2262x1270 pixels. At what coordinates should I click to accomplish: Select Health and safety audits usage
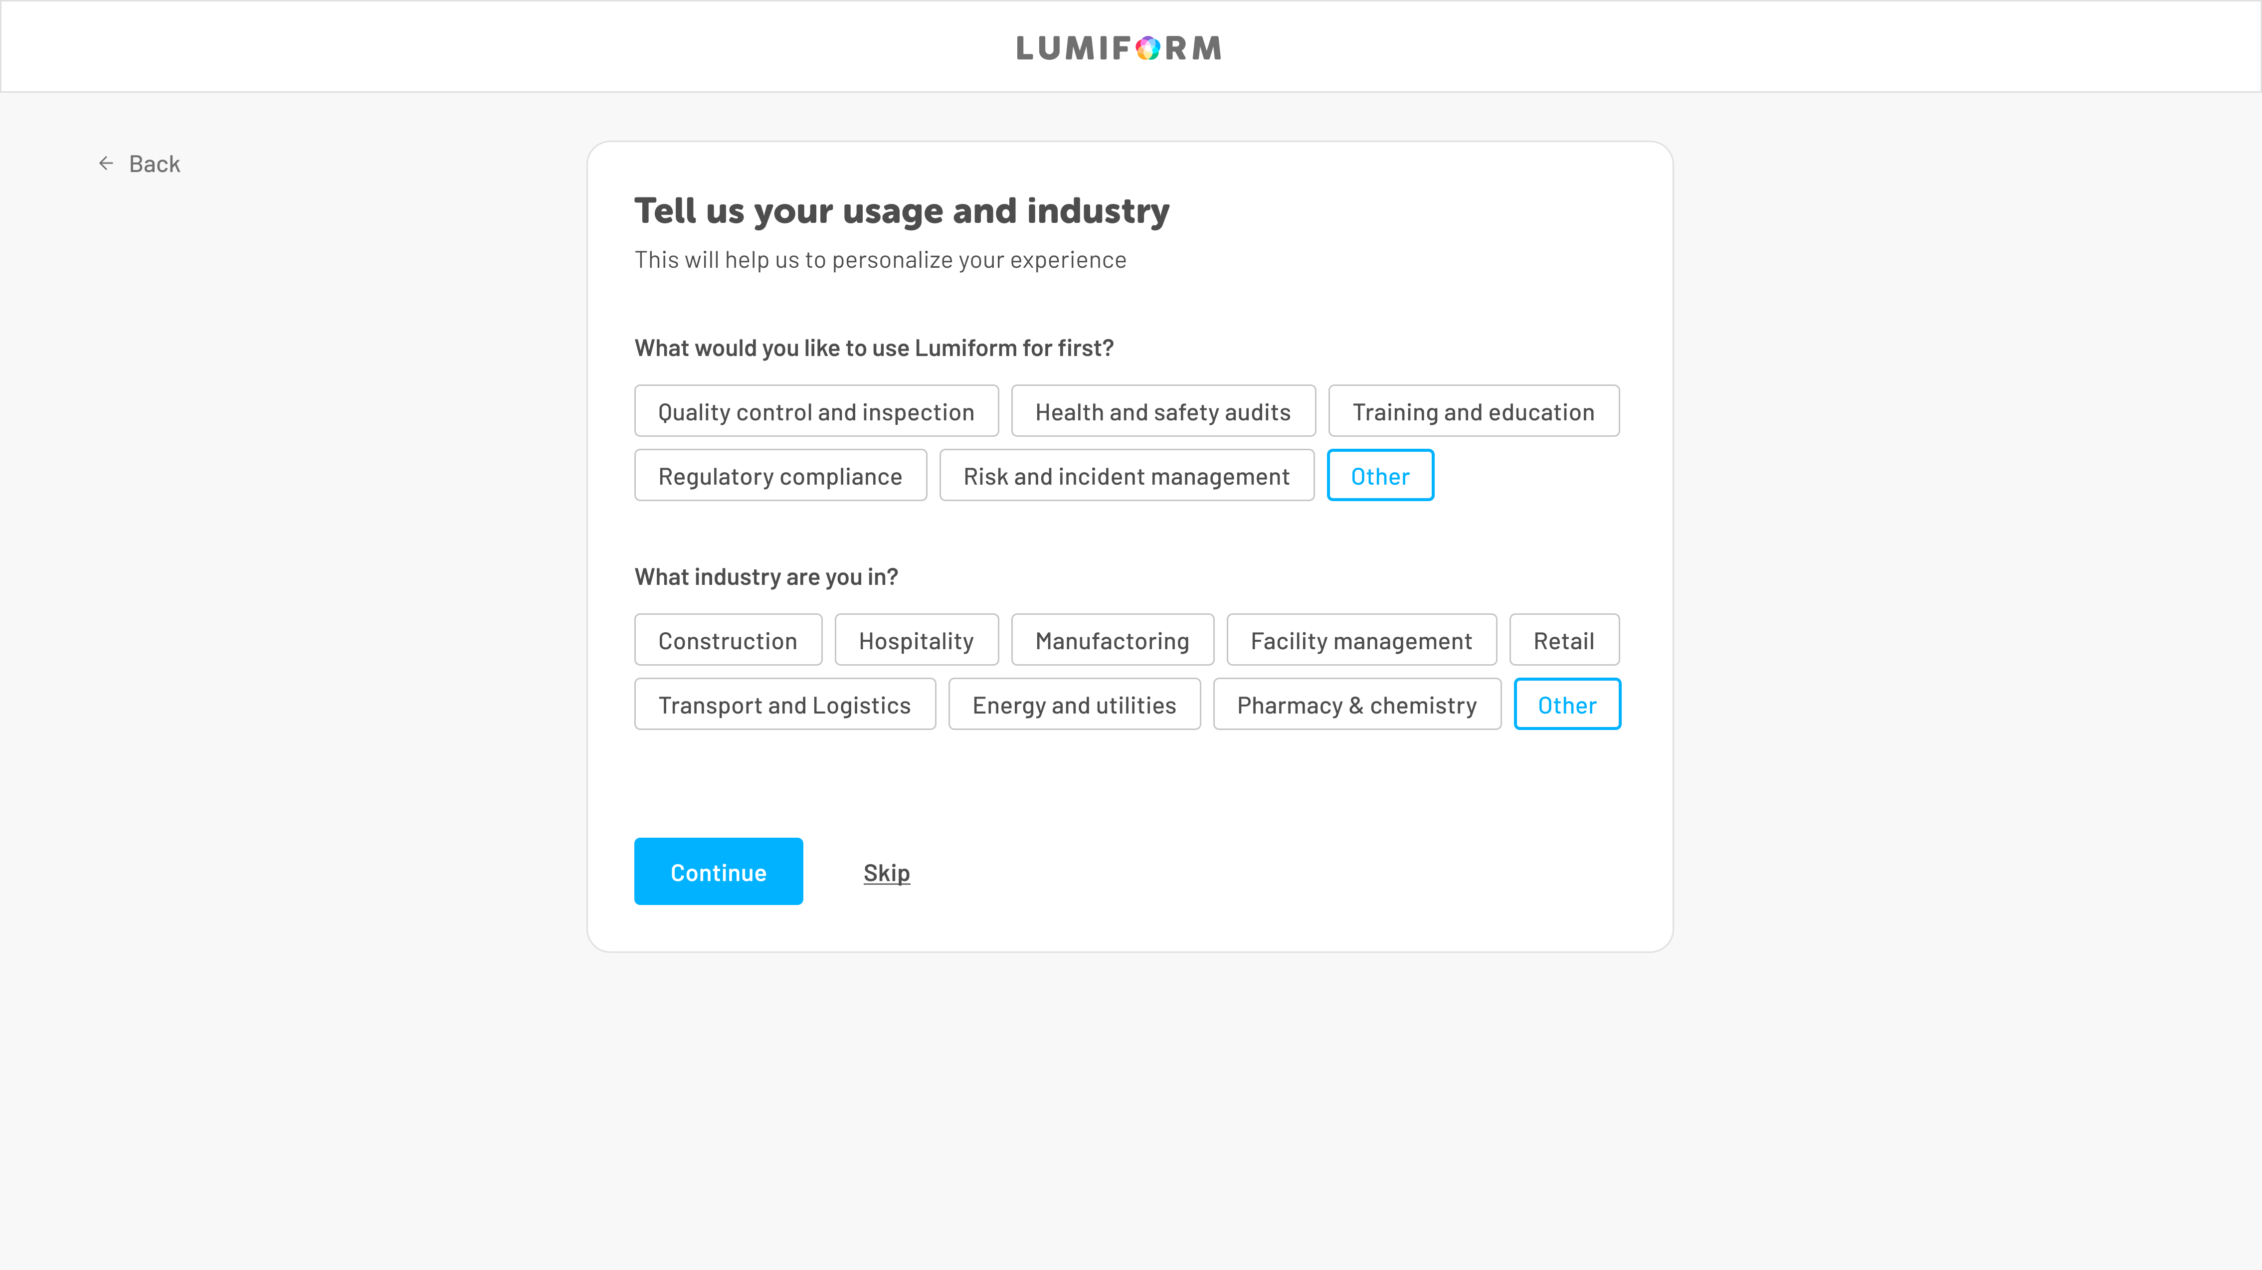(x=1162, y=410)
